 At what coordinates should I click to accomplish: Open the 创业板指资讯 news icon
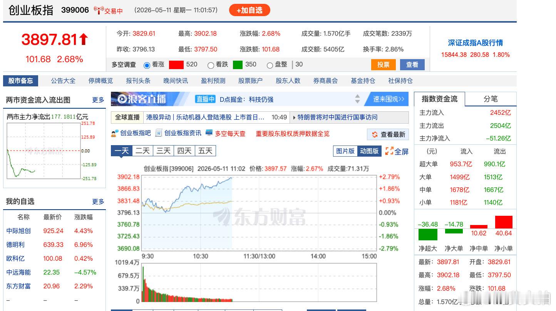coord(159,133)
